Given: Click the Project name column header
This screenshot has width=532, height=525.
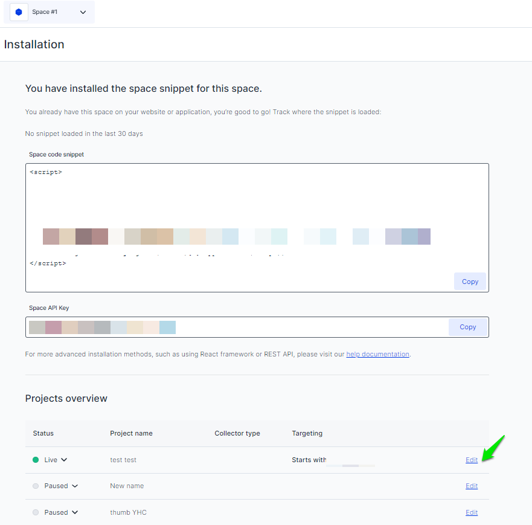Looking at the screenshot, I should coord(131,433).
